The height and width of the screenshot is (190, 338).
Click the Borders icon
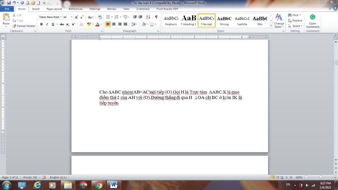click(x=152, y=24)
